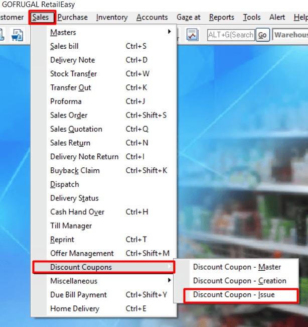
Task: Open the Gaze at menu
Action: [189, 17]
